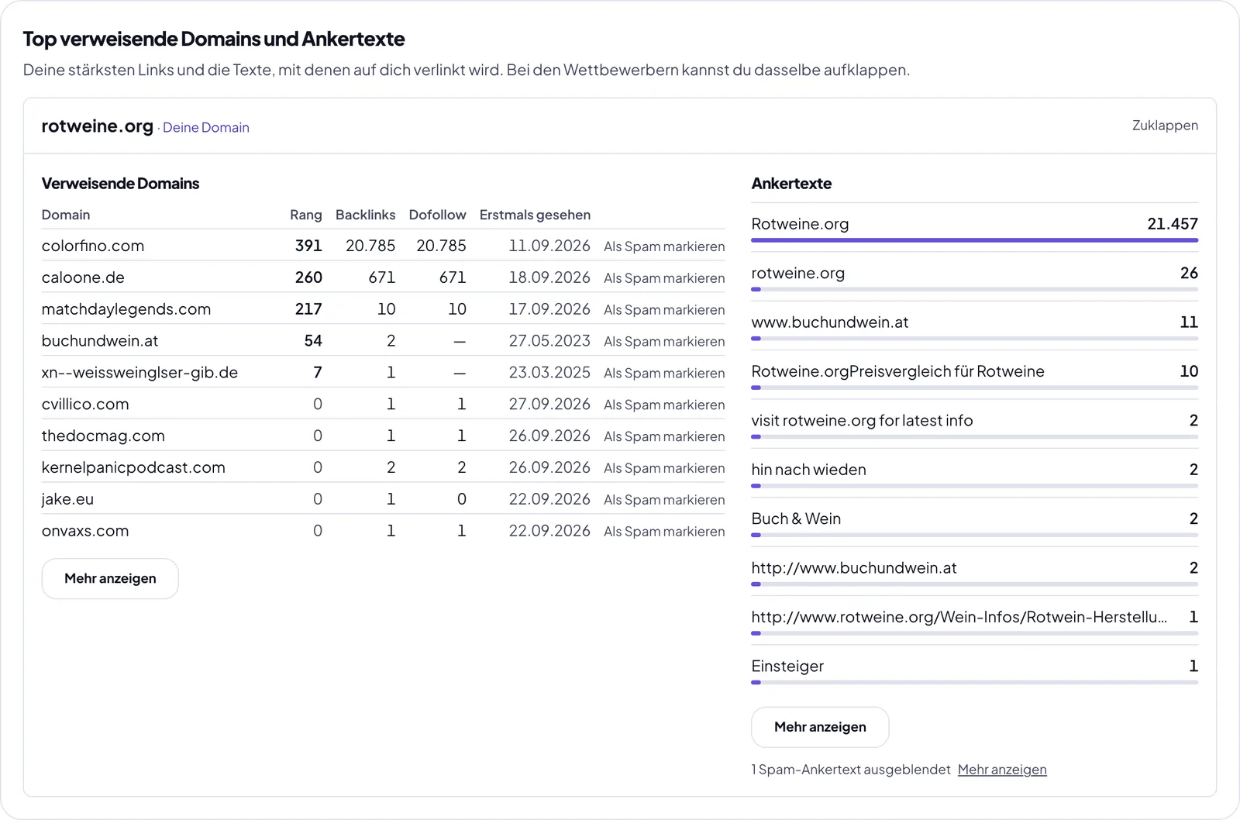Select the onvaxs.com domain name
This screenshot has width=1240, height=820.
pos(85,531)
